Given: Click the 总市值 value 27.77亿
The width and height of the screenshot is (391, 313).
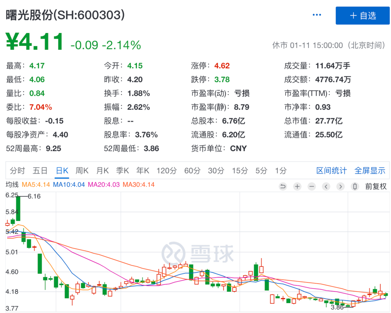Looking at the screenshot, I should click(329, 121).
